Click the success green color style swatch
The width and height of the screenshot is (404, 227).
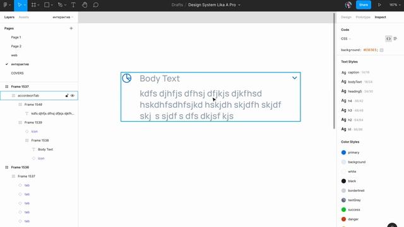pyautogui.click(x=343, y=209)
